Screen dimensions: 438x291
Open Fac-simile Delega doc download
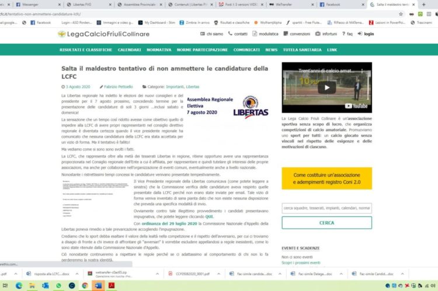click(312, 274)
